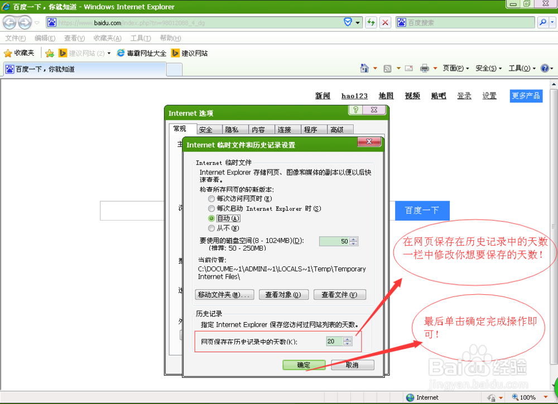Expand the recent pages arrow beside Forward
The height and width of the screenshot is (404, 558).
click(x=37, y=23)
